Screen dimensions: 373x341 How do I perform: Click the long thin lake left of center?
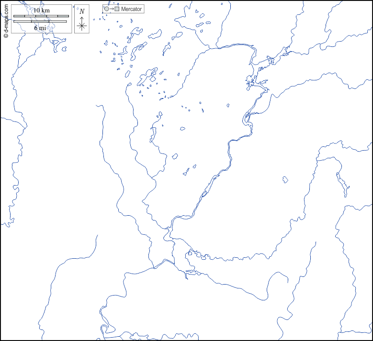click(153, 134)
